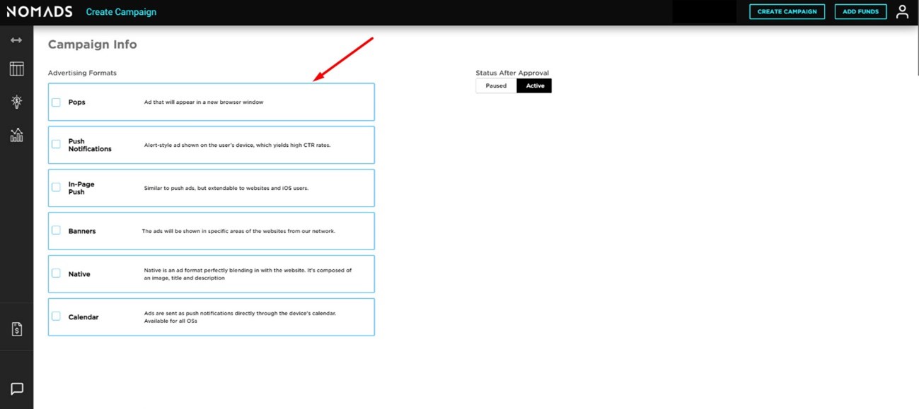
Task: Click 'Similar to push ads' description
Action: [226, 189]
